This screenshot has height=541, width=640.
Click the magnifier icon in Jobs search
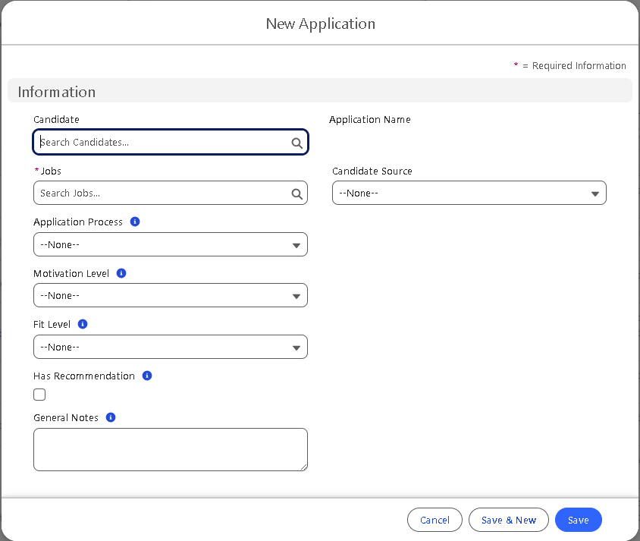click(x=296, y=193)
